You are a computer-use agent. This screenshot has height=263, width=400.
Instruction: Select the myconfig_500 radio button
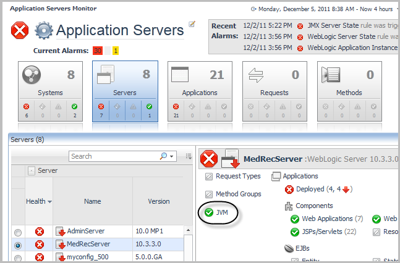pyautogui.click(x=18, y=258)
